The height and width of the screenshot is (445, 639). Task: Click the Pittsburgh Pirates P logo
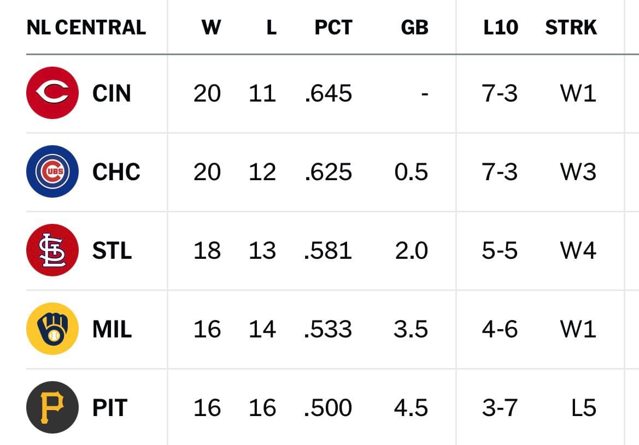(52, 407)
